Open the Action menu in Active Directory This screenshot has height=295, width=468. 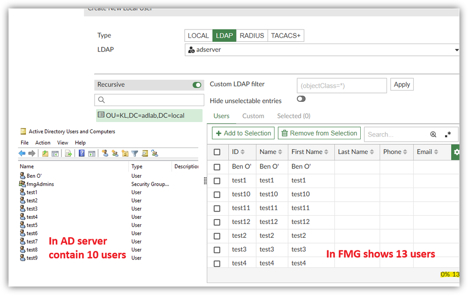pyautogui.click(x=43, y=143)
